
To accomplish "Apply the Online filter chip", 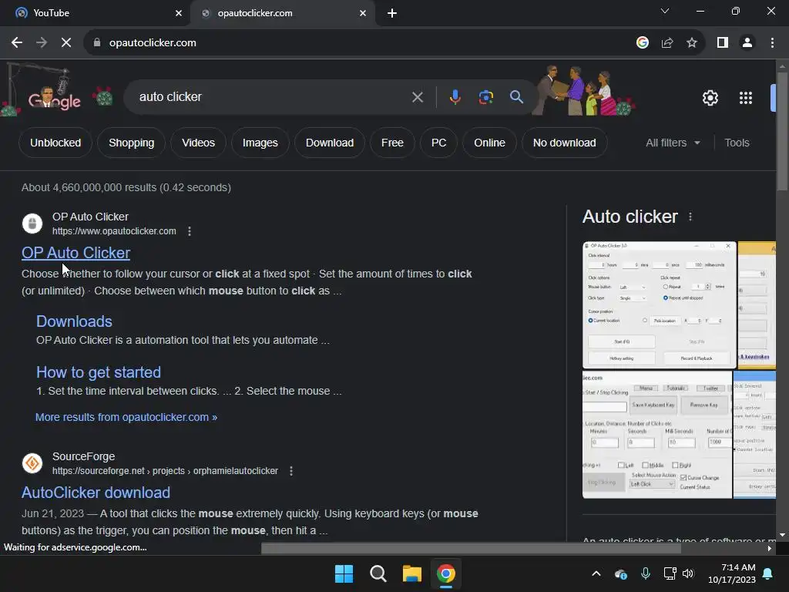I will [x=489, y=143].
